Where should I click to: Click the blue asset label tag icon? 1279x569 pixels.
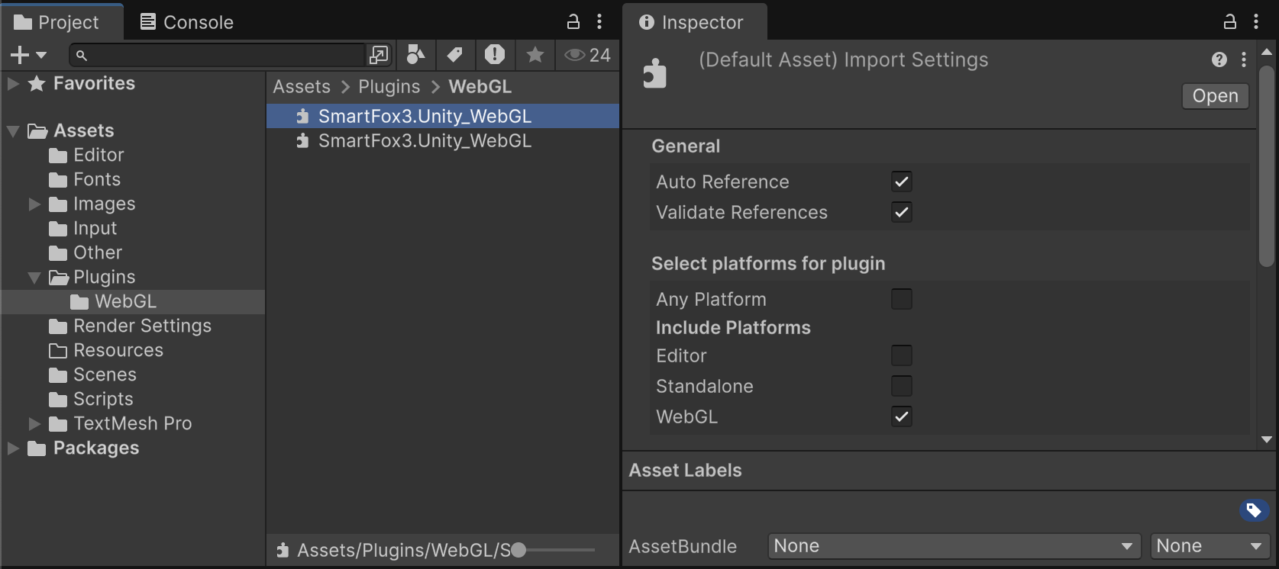pyautogui.click(x=1254, y=510)
